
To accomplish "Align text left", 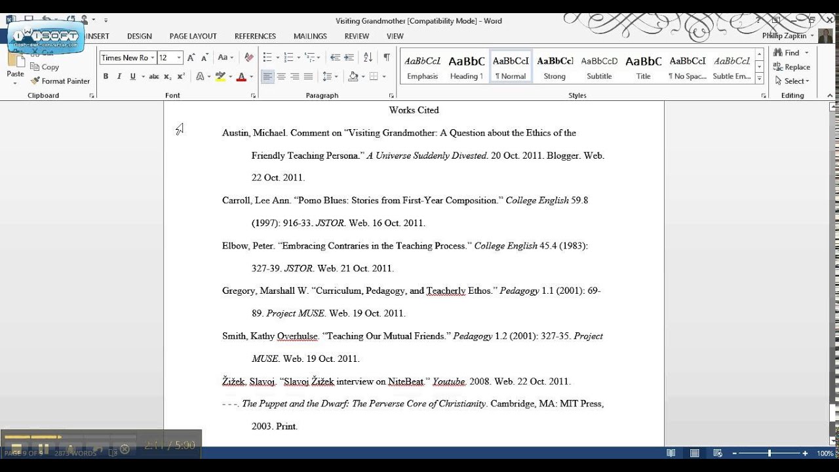I will 267,77.
